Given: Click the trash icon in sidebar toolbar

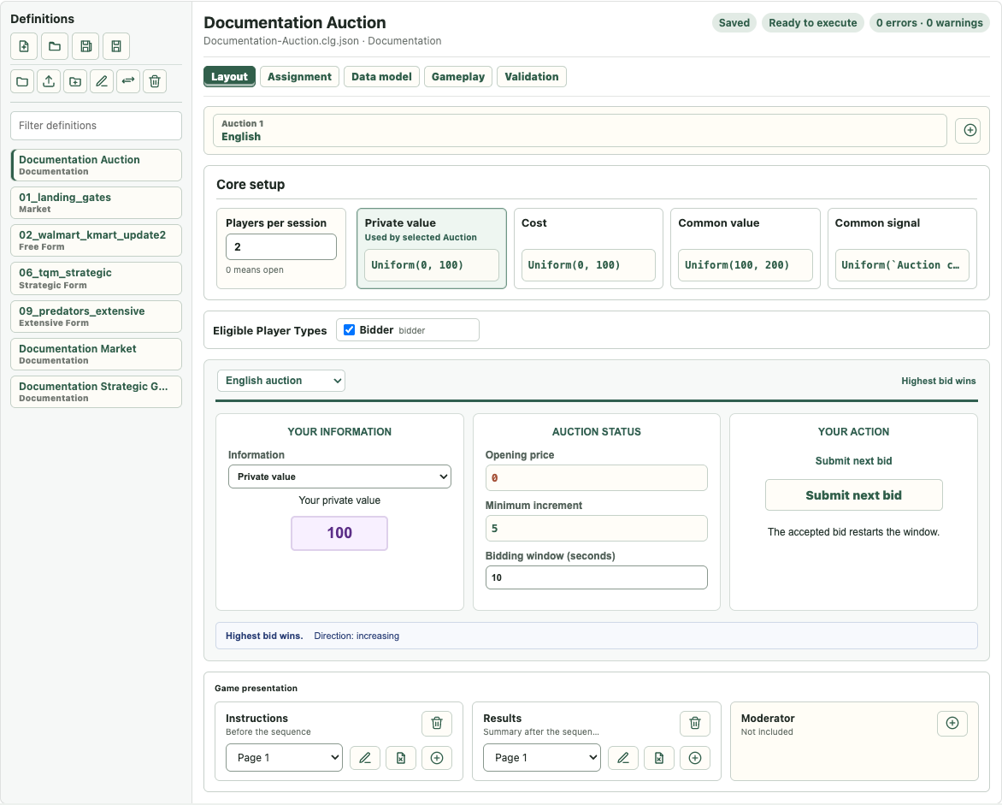Looking at the screenshot, I should coord(155,81).
